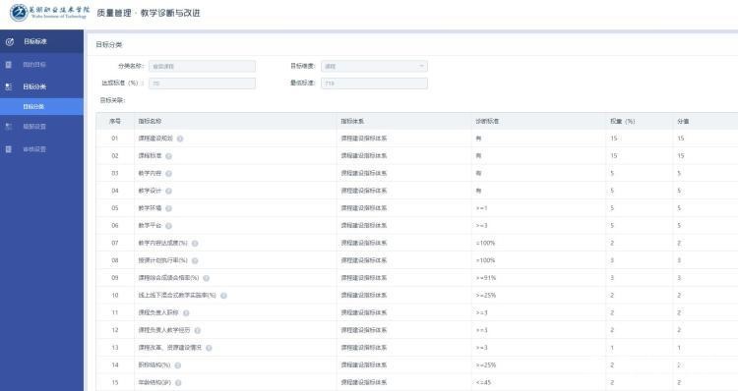Collapse the 目标分类 sidebar group

(42, 86)
